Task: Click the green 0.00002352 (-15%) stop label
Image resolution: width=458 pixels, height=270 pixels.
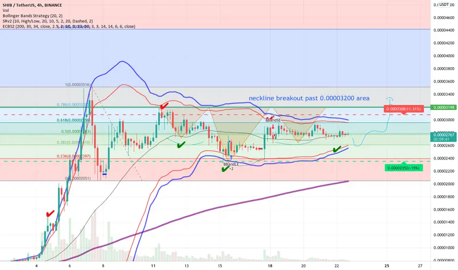Action: (x=403, y=168)
